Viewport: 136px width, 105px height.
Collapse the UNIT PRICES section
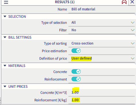tap(5, 86)
